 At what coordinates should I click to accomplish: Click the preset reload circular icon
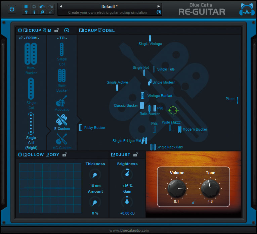159,12
